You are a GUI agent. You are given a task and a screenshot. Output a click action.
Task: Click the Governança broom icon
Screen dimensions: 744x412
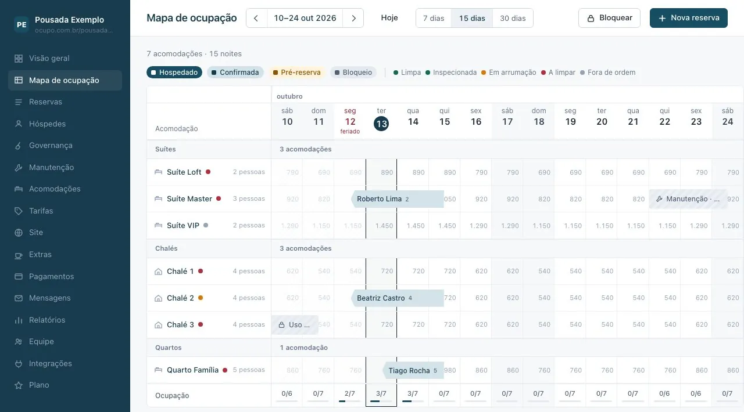click(x=19, y=146)
